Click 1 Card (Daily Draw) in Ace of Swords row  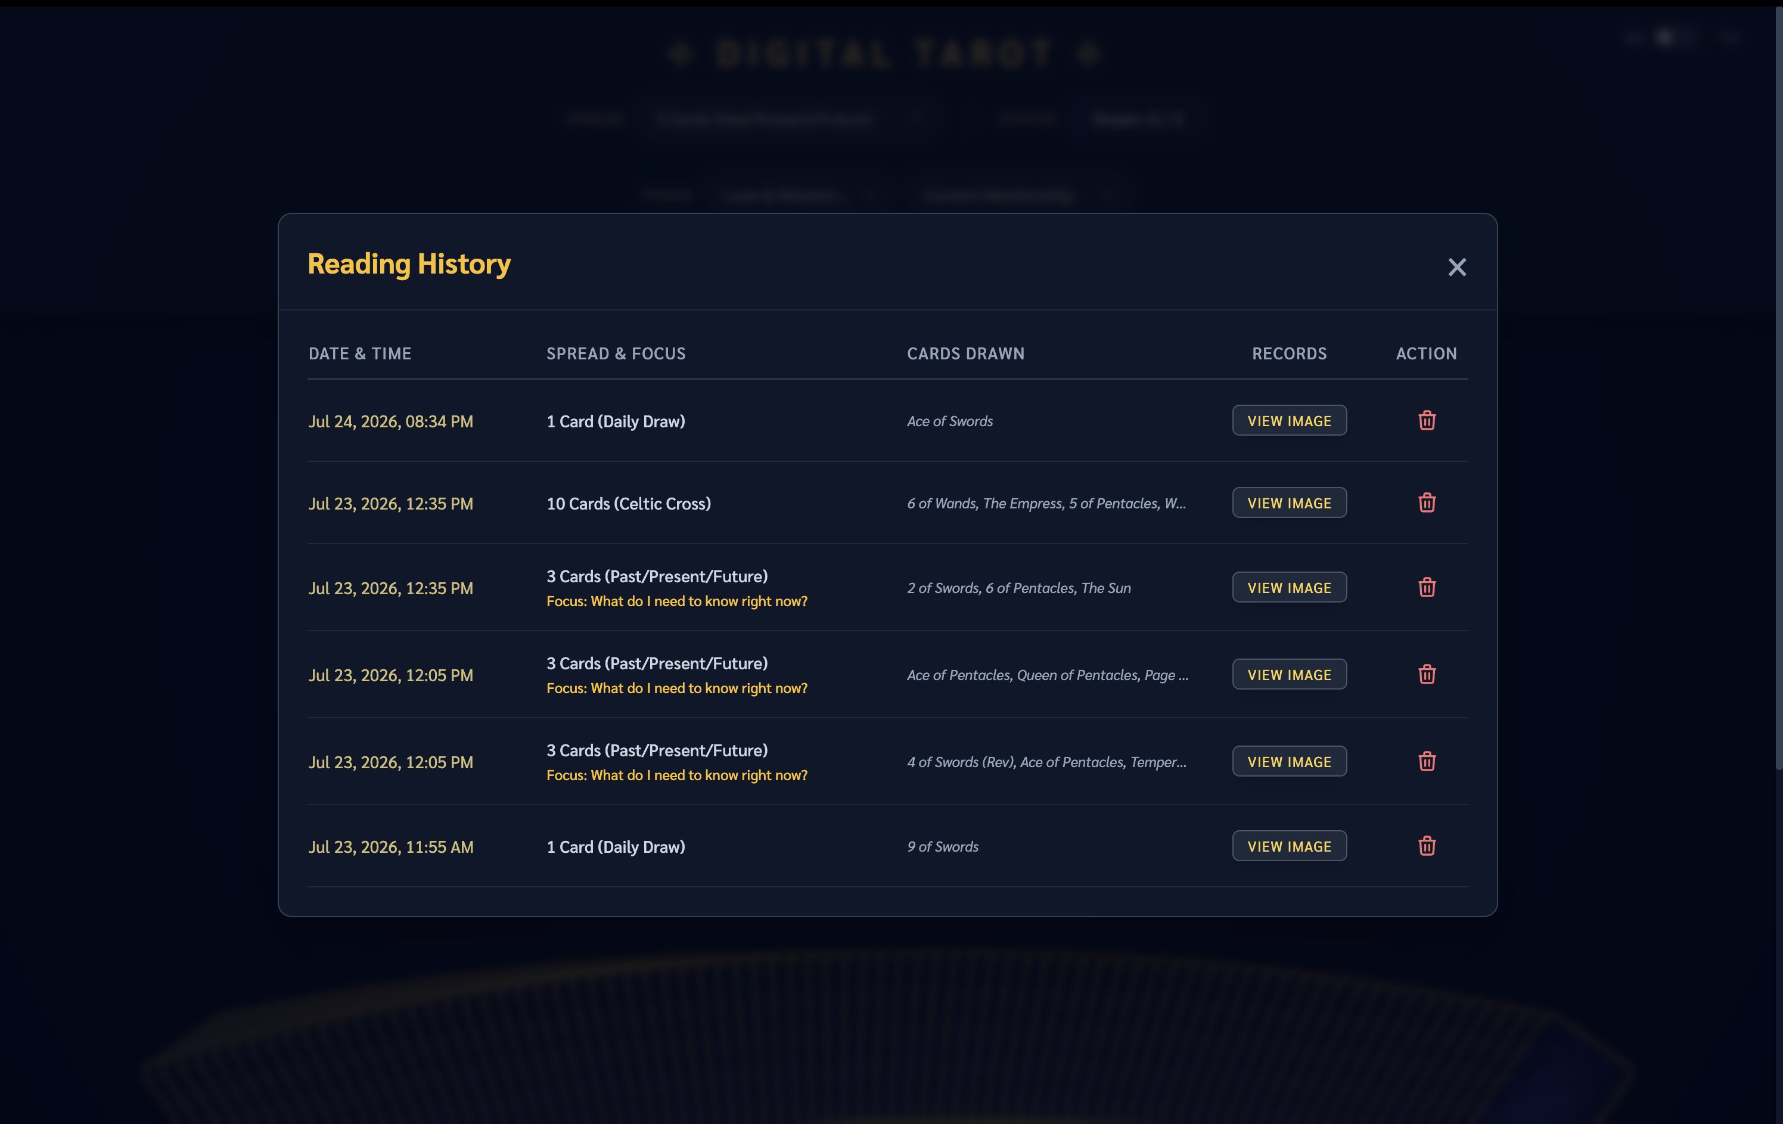click(616, 421)
